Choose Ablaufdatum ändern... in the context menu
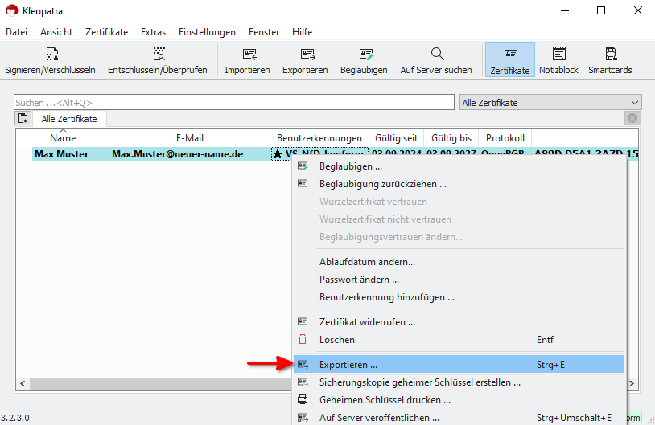655x425 pixels. 459,262
